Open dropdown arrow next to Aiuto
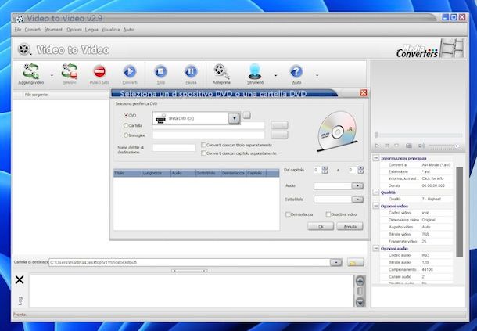This screenshot has height=331, width=477. point(317,75)
